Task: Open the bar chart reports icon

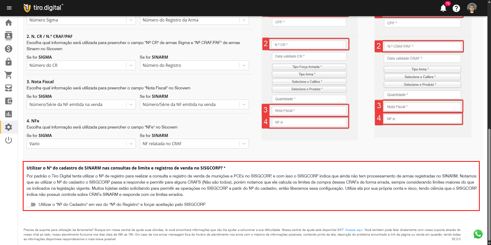Action: (x=9, y=114)
